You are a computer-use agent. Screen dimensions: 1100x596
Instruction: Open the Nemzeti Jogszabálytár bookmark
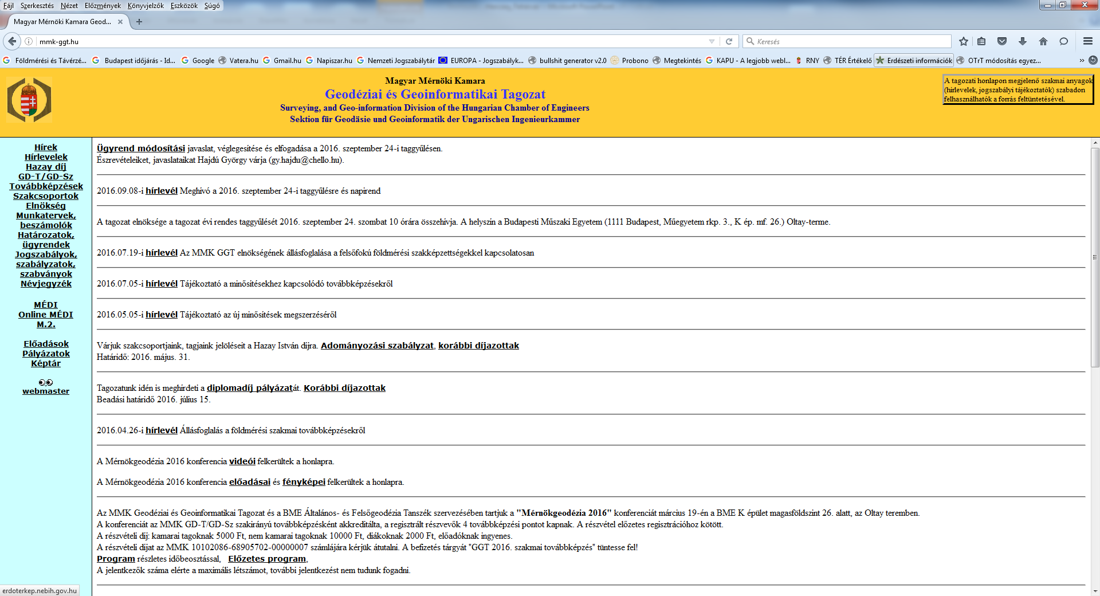click(x=396, y=60)
